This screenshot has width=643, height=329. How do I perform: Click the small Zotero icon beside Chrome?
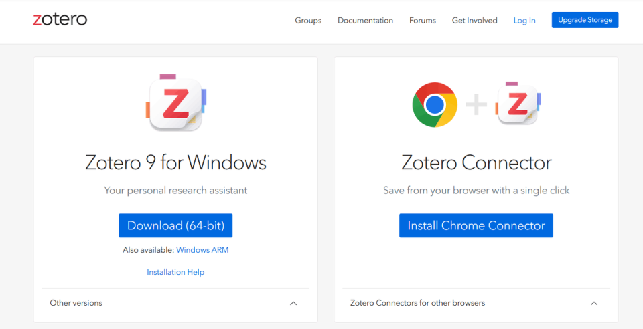(x=518, y=103)
